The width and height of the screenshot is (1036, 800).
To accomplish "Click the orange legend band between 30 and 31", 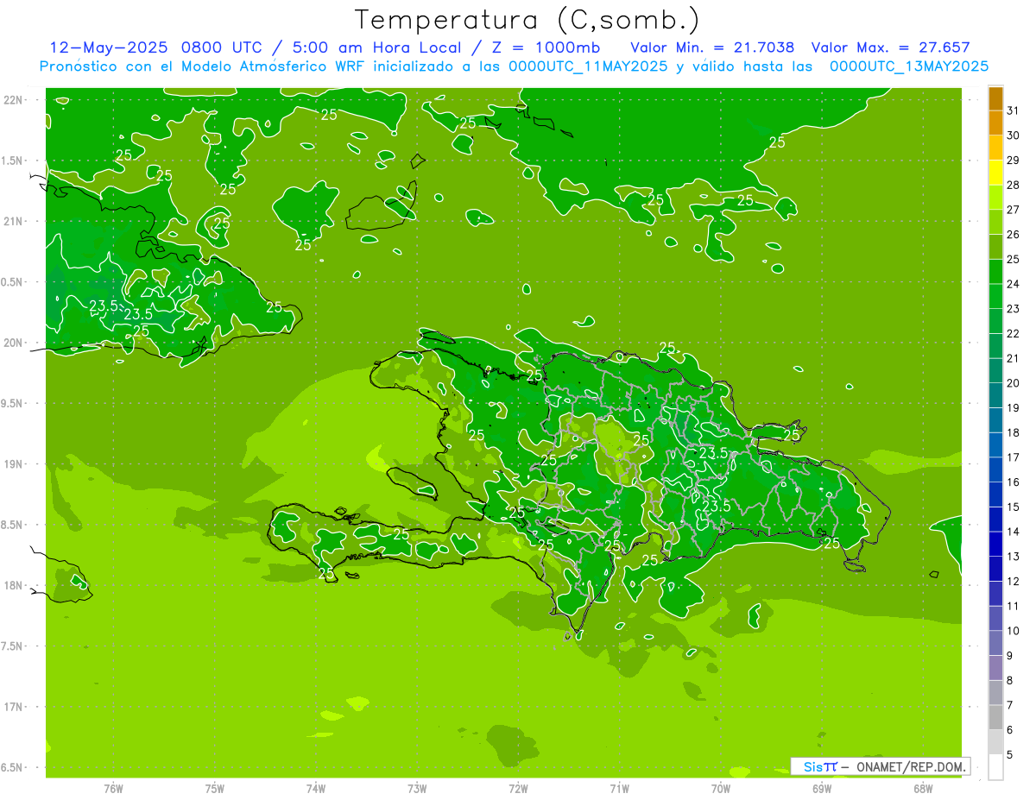I will [995, 123].
